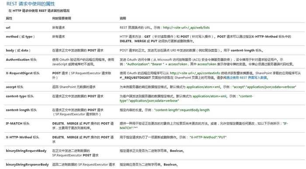Screen dimensions: 306x169
Task: Click the binaryStringRequestBody row's SP.RequestExecutor POST cell
Action: point(75,153)
